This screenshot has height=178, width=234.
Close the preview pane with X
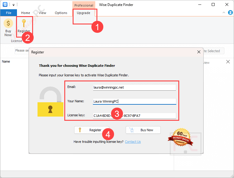click(228, 62)
